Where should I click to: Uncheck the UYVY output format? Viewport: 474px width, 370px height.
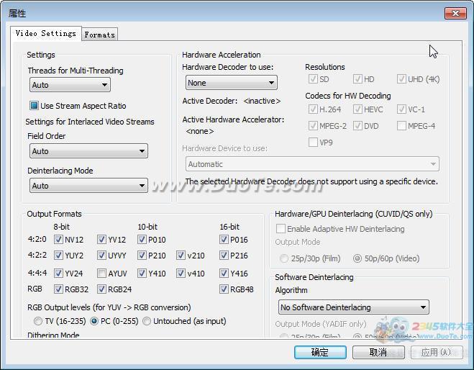click(x=101, y=256)
